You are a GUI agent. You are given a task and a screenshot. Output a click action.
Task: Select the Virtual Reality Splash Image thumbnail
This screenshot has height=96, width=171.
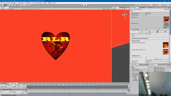166,52
